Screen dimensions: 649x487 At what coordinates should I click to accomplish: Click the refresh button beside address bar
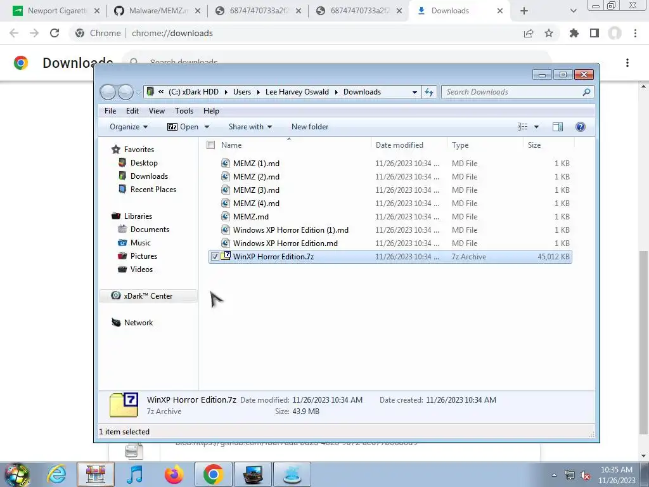429,92
